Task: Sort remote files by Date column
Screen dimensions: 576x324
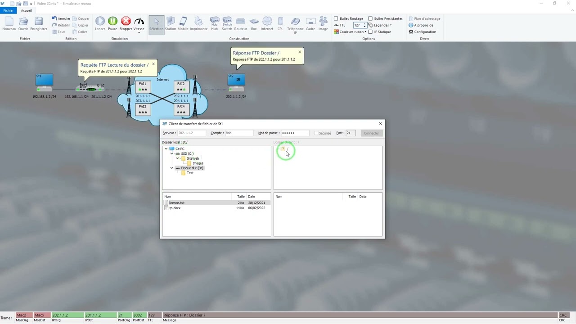Action: pos(369,197)
